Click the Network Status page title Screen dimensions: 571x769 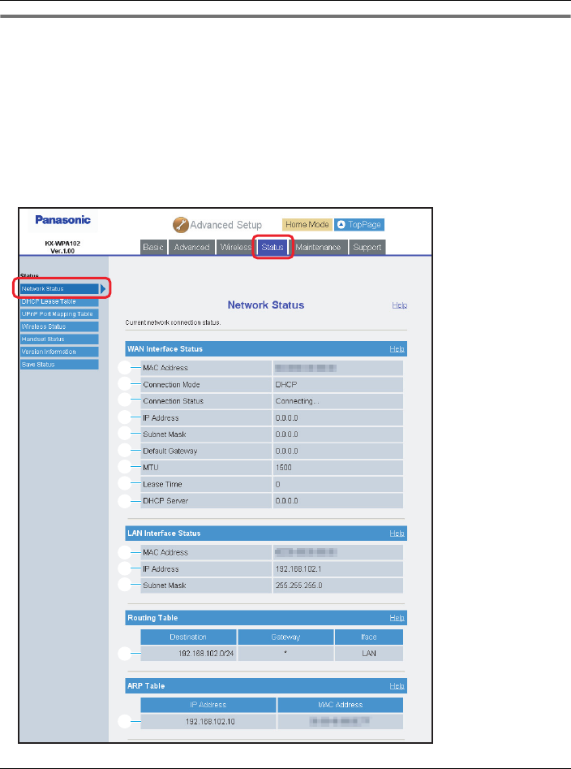[266, 305]
